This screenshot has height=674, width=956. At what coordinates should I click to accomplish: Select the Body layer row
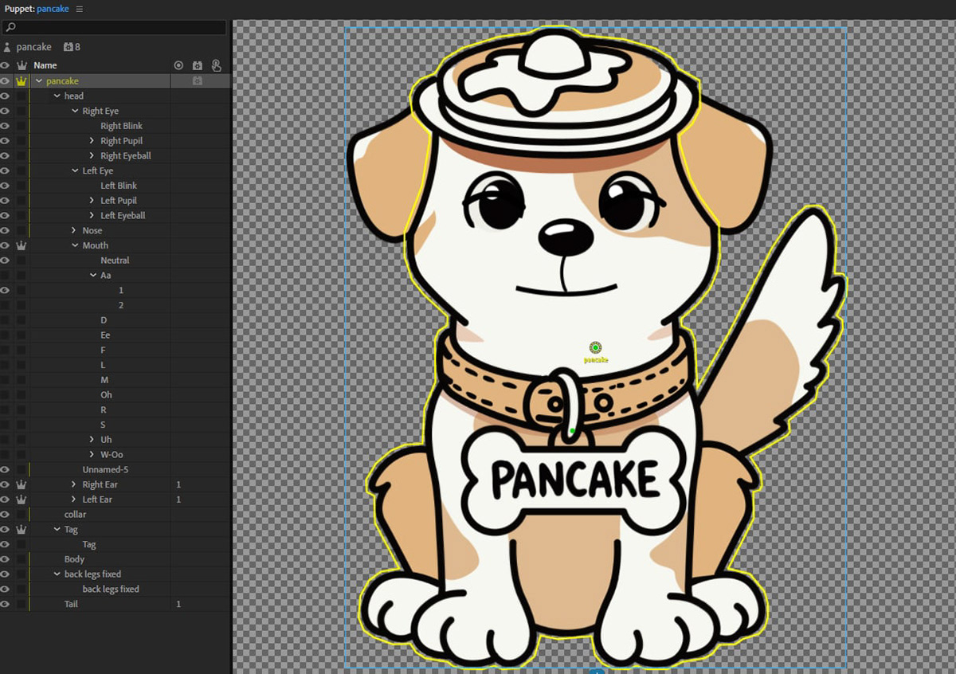[x=74, y=559]
